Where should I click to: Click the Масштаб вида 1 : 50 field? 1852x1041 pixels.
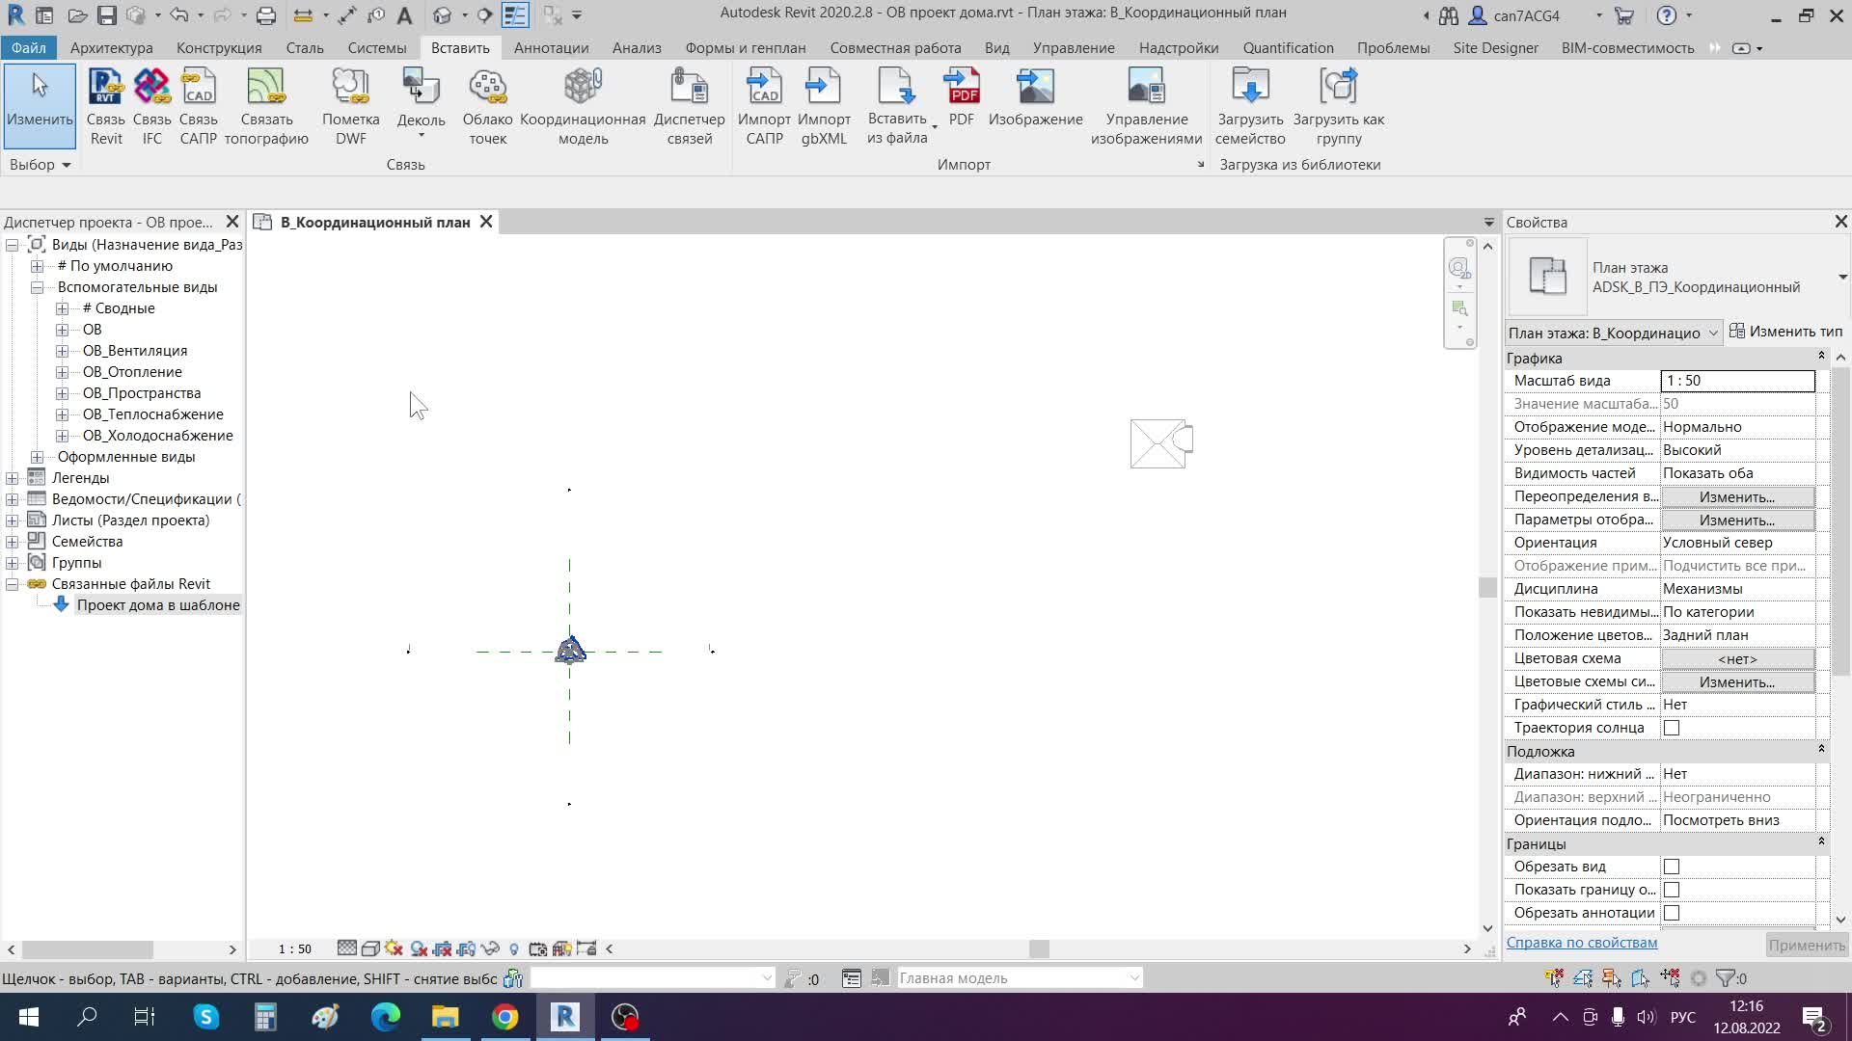[1737, 381]
